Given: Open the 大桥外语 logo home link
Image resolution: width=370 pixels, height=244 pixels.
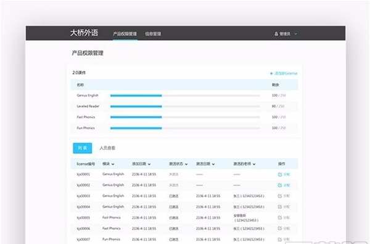Looking at the screenshot, I should point(84,33).
